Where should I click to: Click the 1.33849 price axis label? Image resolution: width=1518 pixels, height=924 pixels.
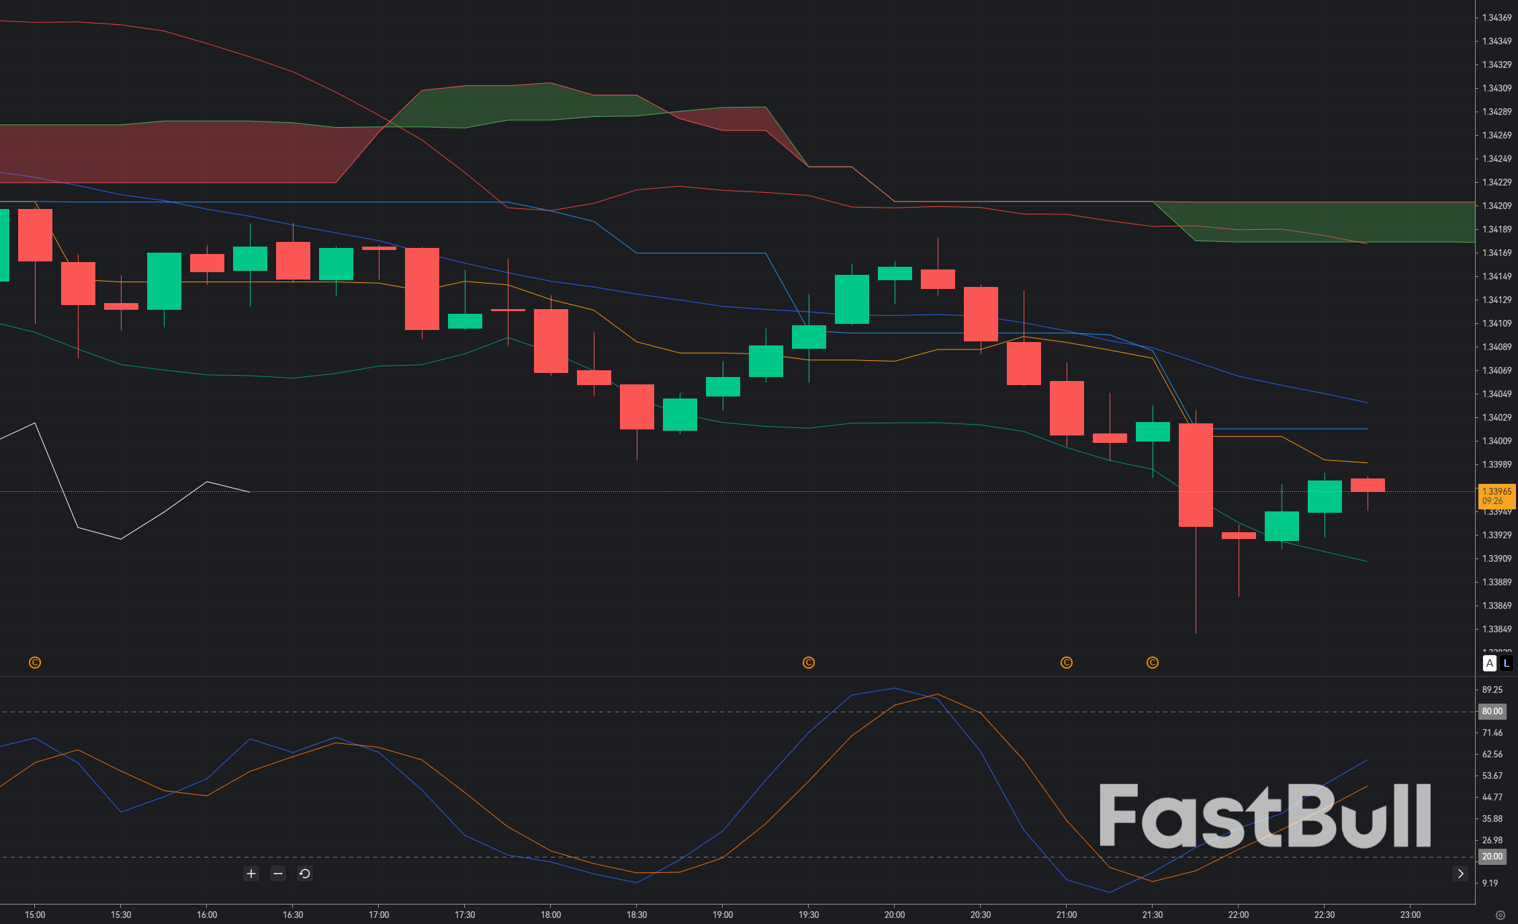pos(1497,629)
